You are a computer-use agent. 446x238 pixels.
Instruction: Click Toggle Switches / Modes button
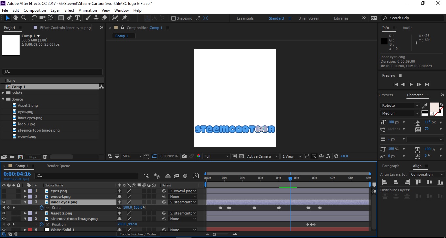pyautogui.click(x=138, y=234)
